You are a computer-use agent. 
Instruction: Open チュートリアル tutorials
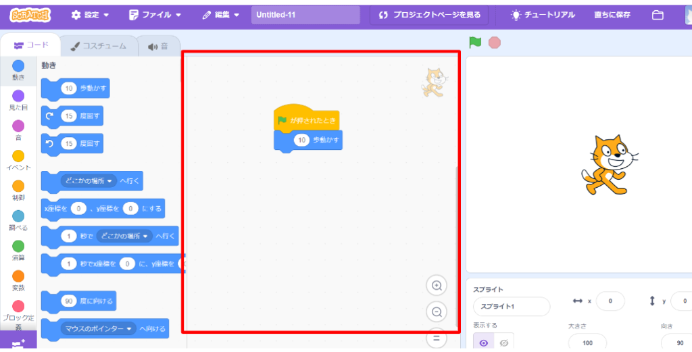543,15
